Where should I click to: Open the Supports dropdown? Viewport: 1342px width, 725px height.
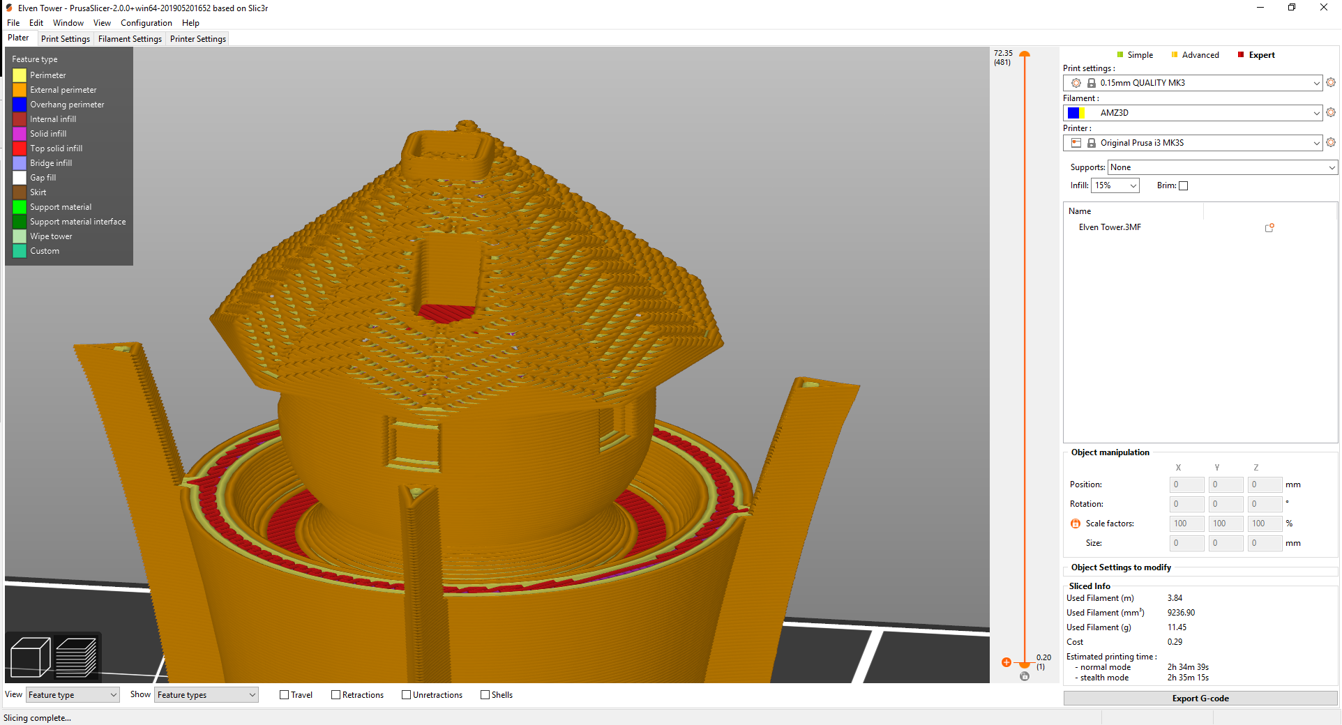1222,167
